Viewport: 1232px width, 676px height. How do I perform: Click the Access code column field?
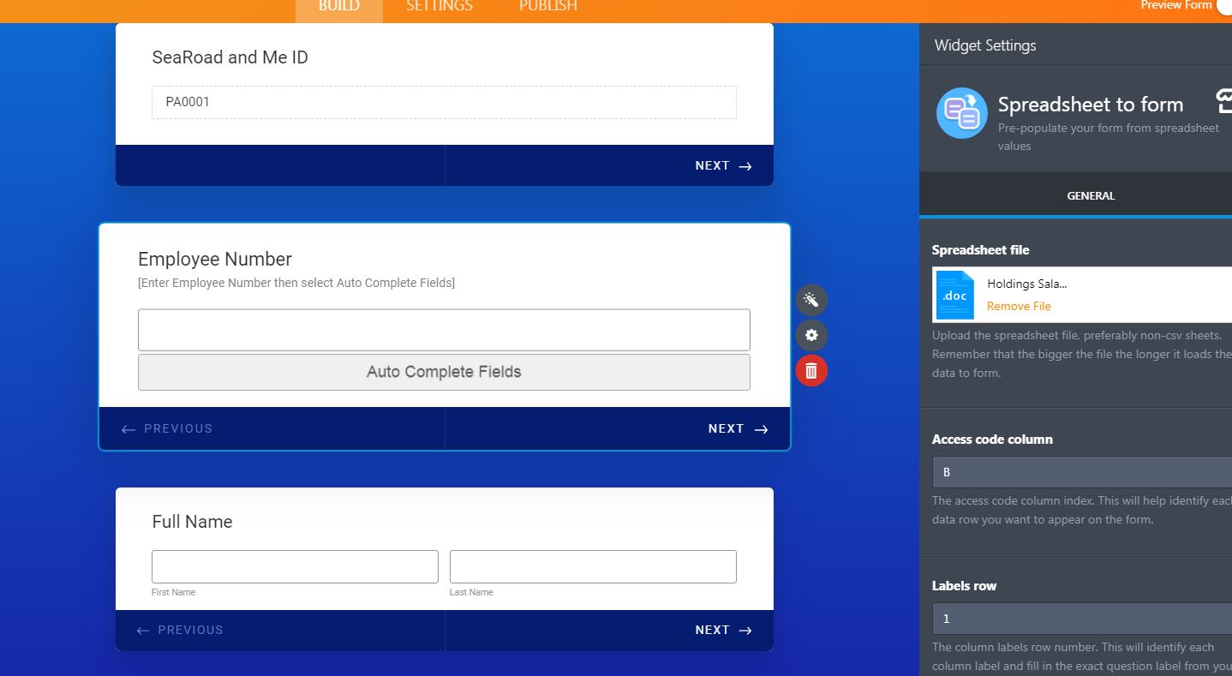click(x=1081, y=472)
